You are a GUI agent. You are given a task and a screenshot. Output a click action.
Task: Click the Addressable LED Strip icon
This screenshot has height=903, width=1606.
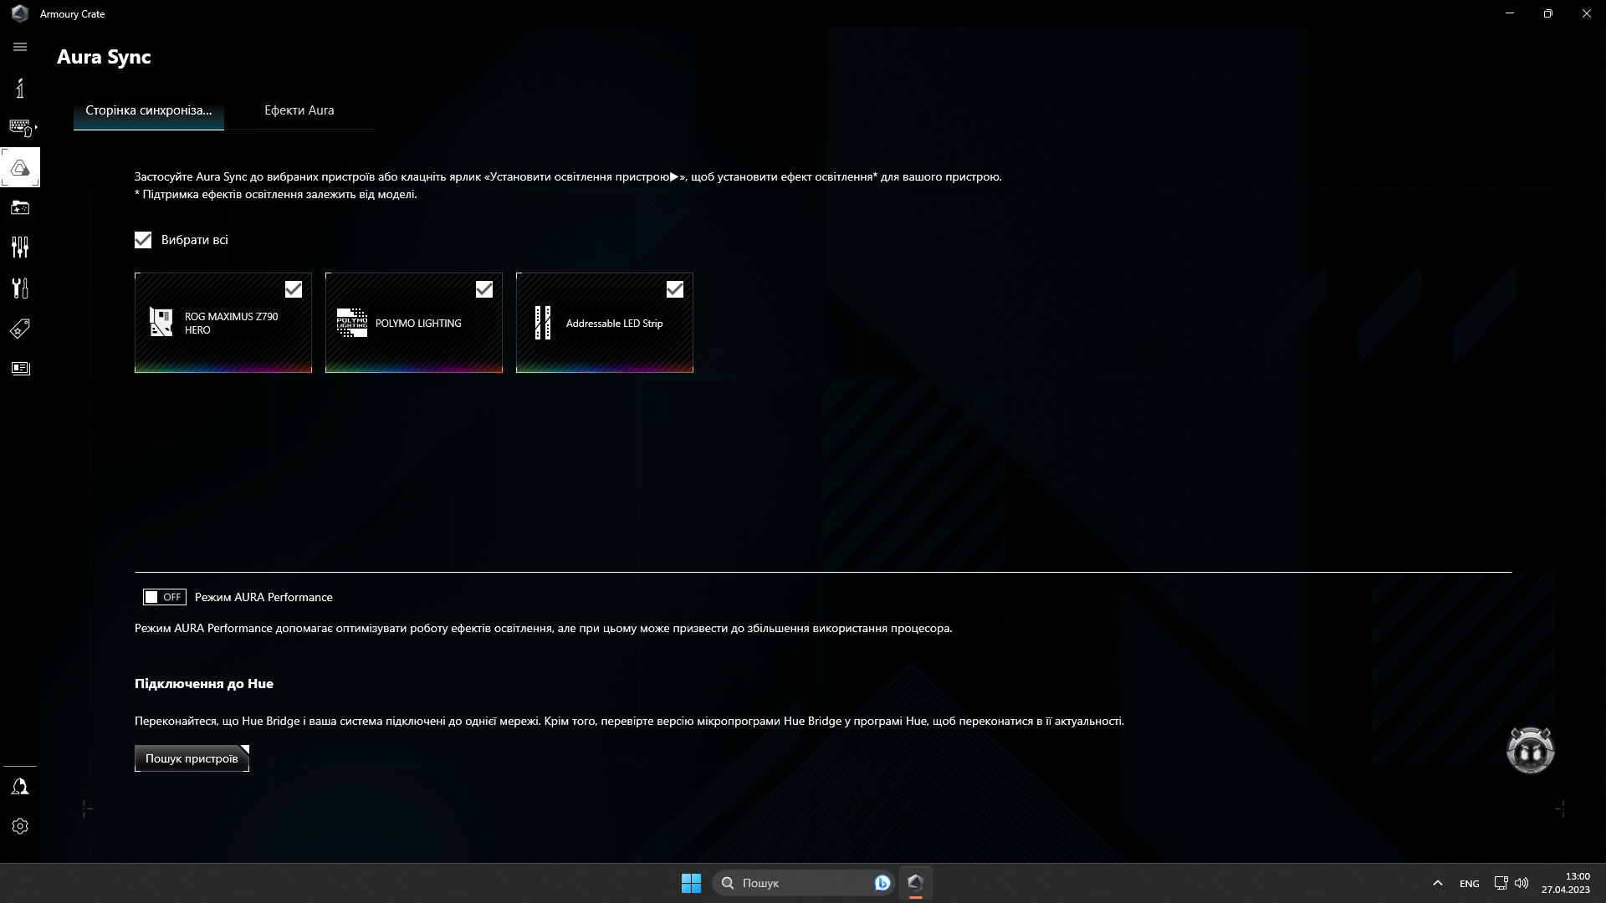click(543, 323)
